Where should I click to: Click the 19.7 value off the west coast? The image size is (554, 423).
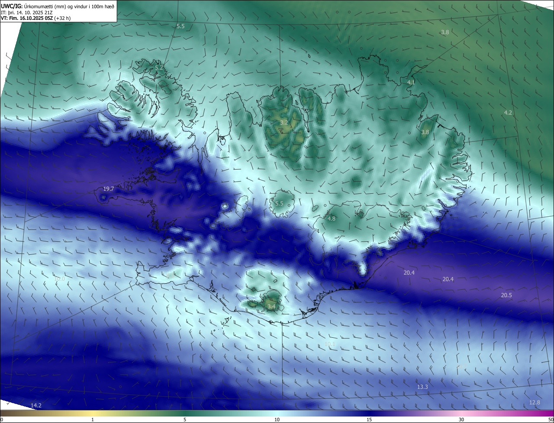point(109,189)
